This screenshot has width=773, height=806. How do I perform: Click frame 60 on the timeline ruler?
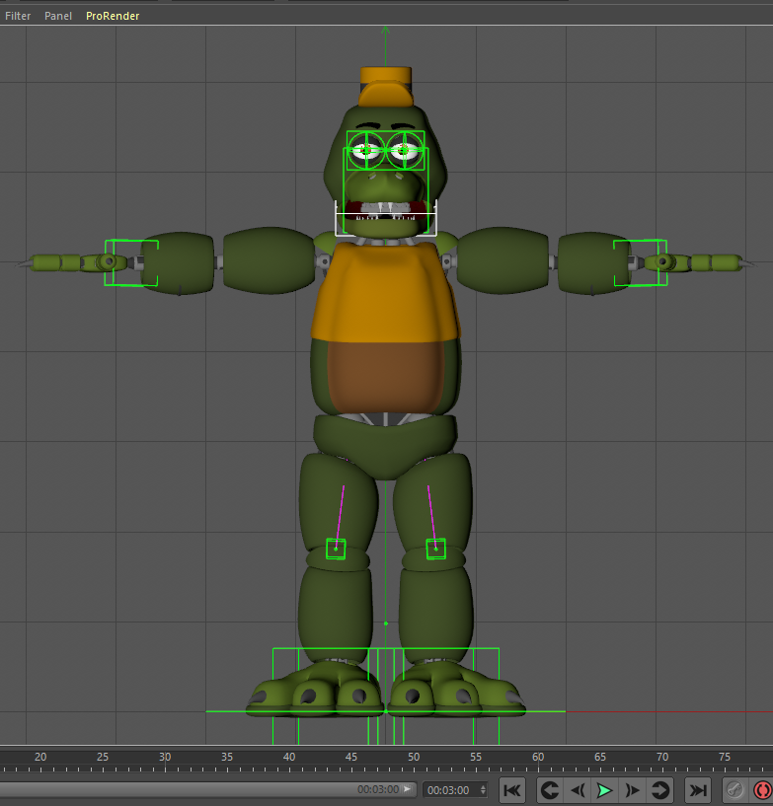click(x=538, y=758)
